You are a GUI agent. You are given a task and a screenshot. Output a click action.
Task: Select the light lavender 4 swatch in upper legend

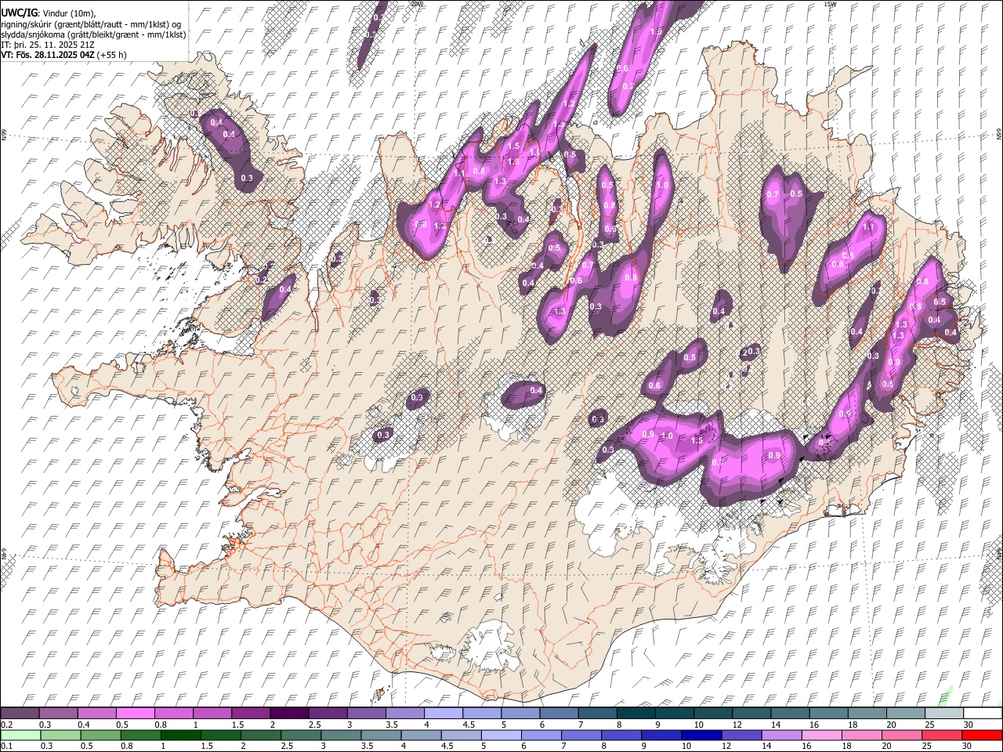pos(442,713)
